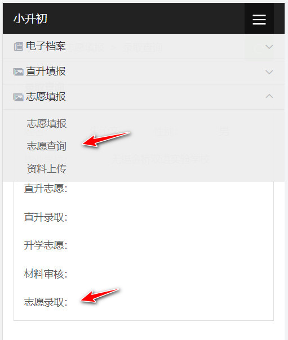Image resolution: width=288 pixels, height=340 pixels.
Task: Click the 直升录取 field label
Action: tap(46, 217)
